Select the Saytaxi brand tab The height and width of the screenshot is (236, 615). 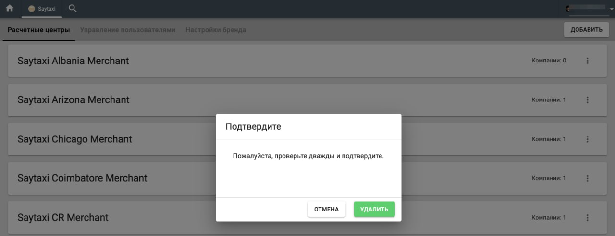coord(42,9)
